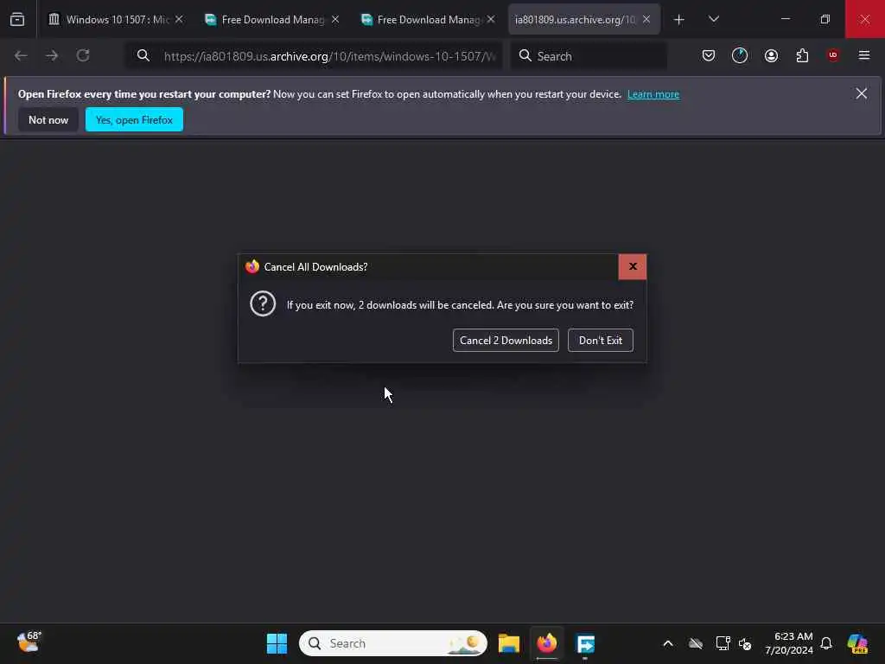Click the toolbar Search box

(x=589, y=56)
